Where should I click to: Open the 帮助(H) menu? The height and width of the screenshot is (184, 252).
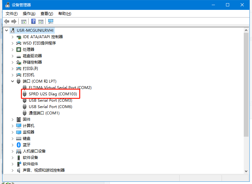pos(65,14)
